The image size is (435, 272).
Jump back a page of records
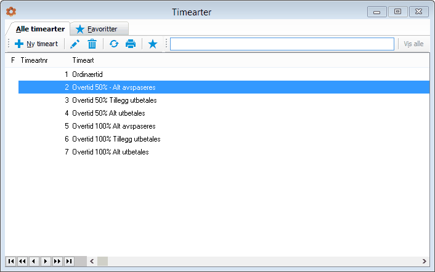22,261
